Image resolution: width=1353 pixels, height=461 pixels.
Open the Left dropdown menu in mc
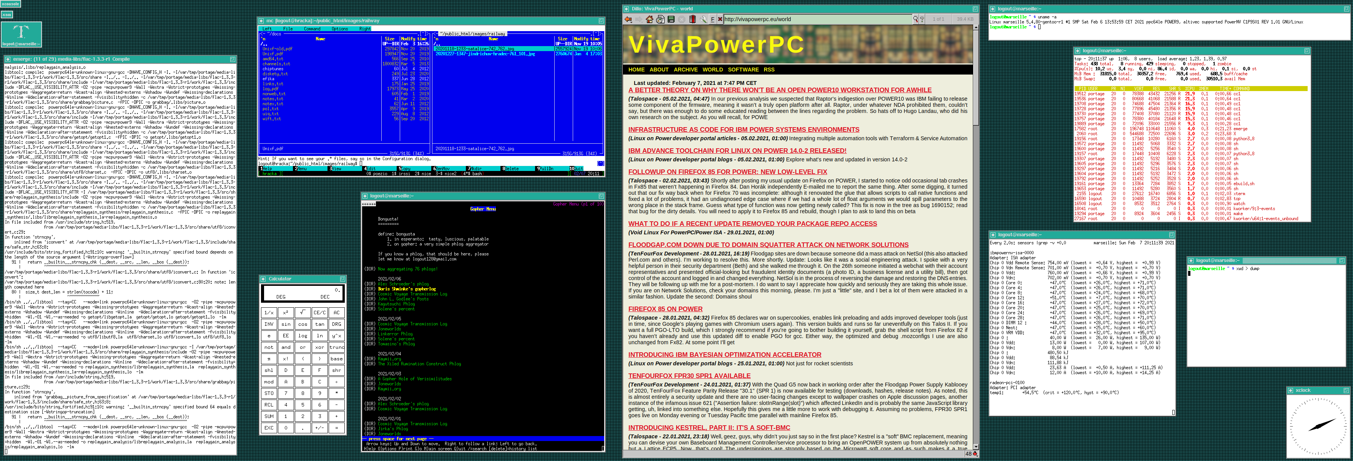coord(267,29)
